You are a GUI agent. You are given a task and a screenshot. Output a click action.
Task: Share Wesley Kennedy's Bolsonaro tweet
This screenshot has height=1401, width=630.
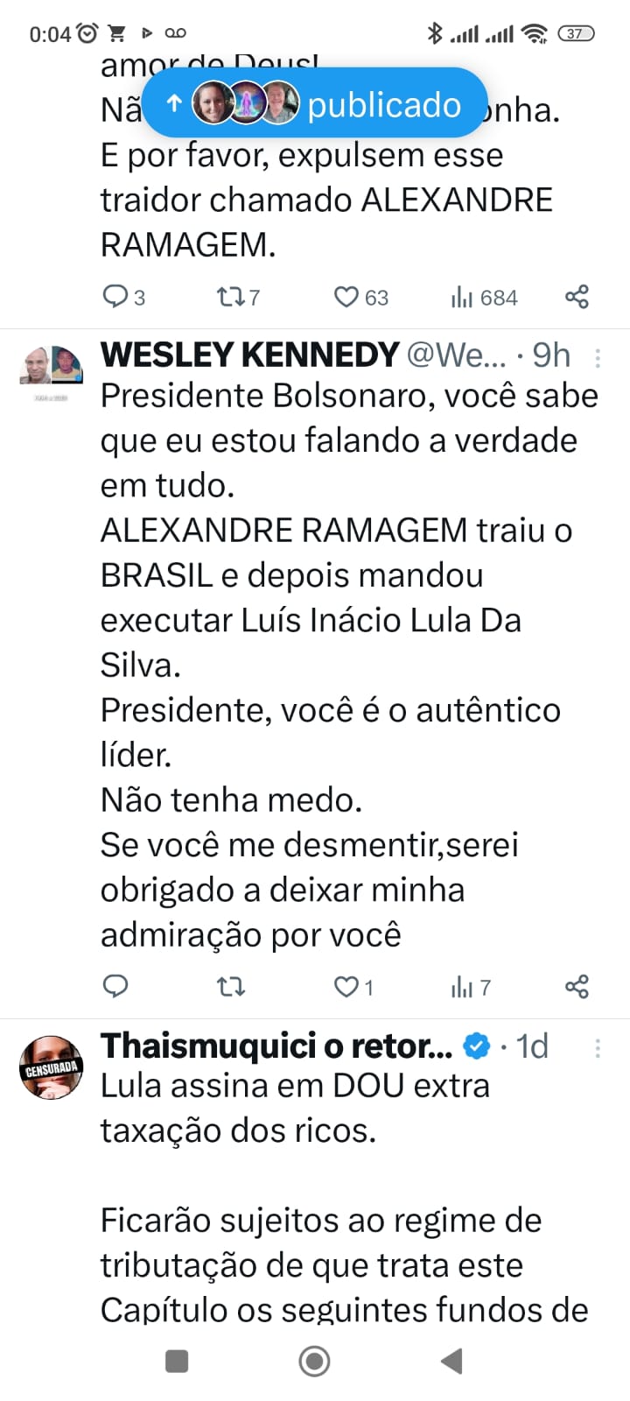pyautogui.click(x=577, y=987)
